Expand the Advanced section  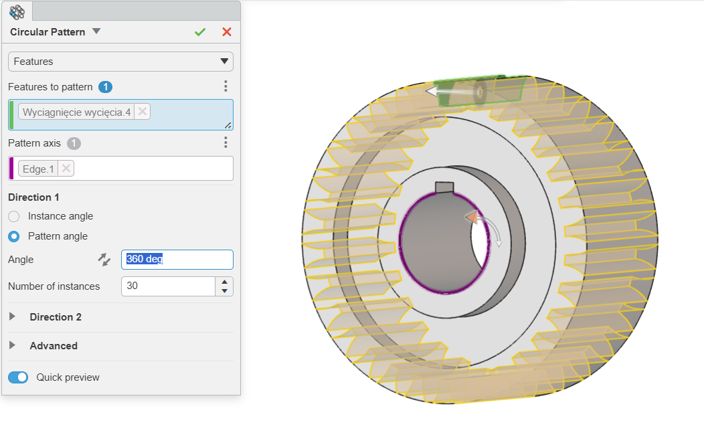coord(12,345)
